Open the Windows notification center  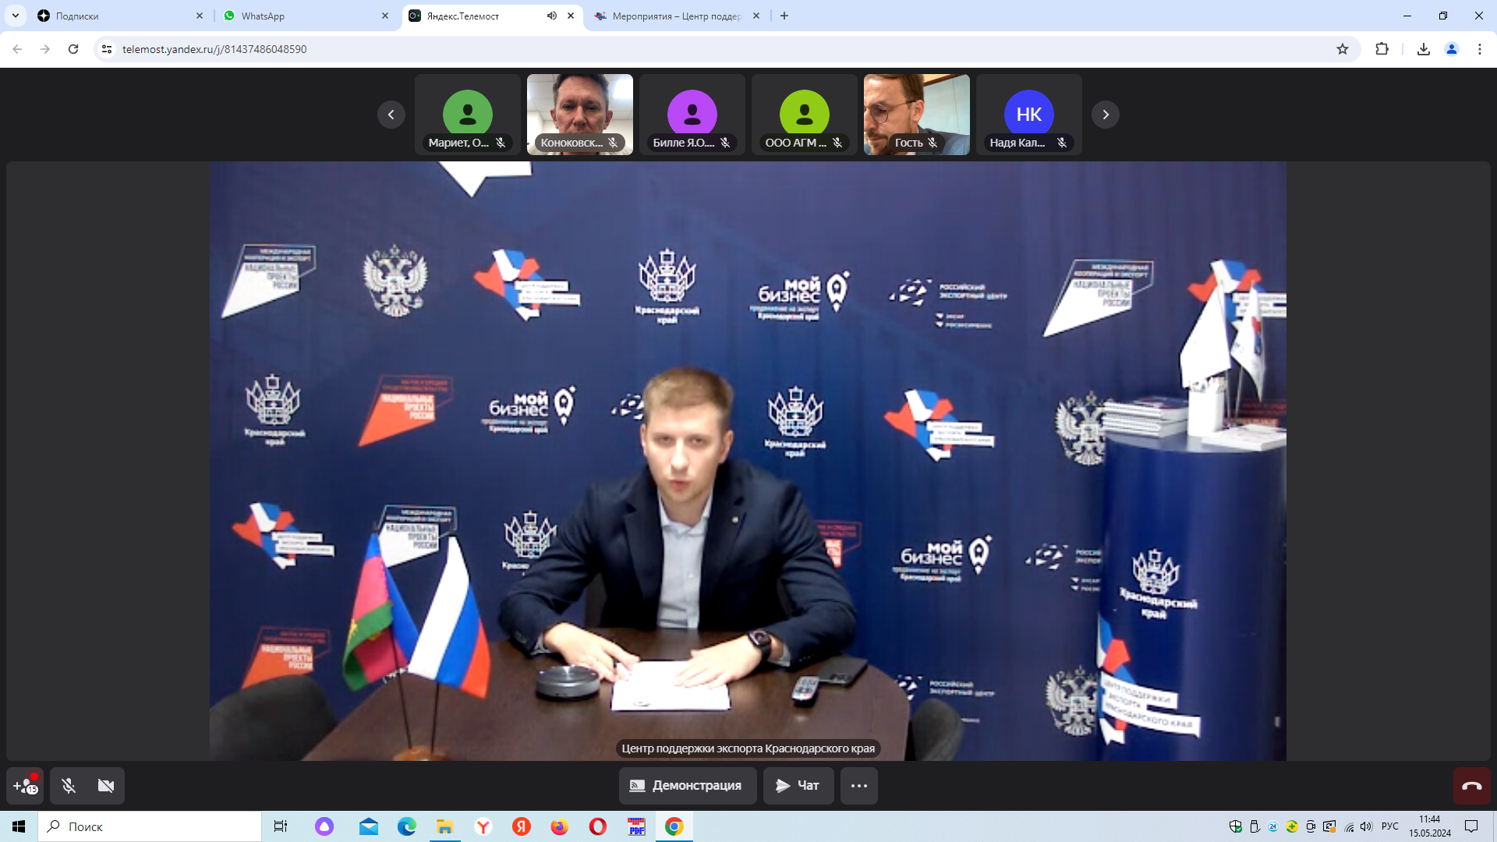tap(1471, 826)
